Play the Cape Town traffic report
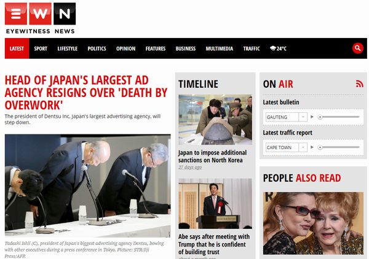369x259 pixels. point(312,147)
